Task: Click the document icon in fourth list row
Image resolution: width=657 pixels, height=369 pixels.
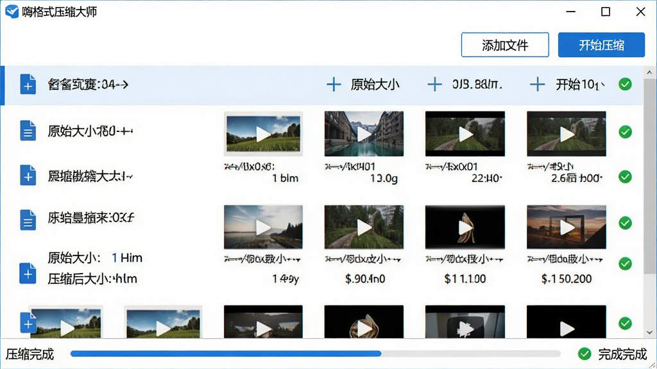Action: 28,220
